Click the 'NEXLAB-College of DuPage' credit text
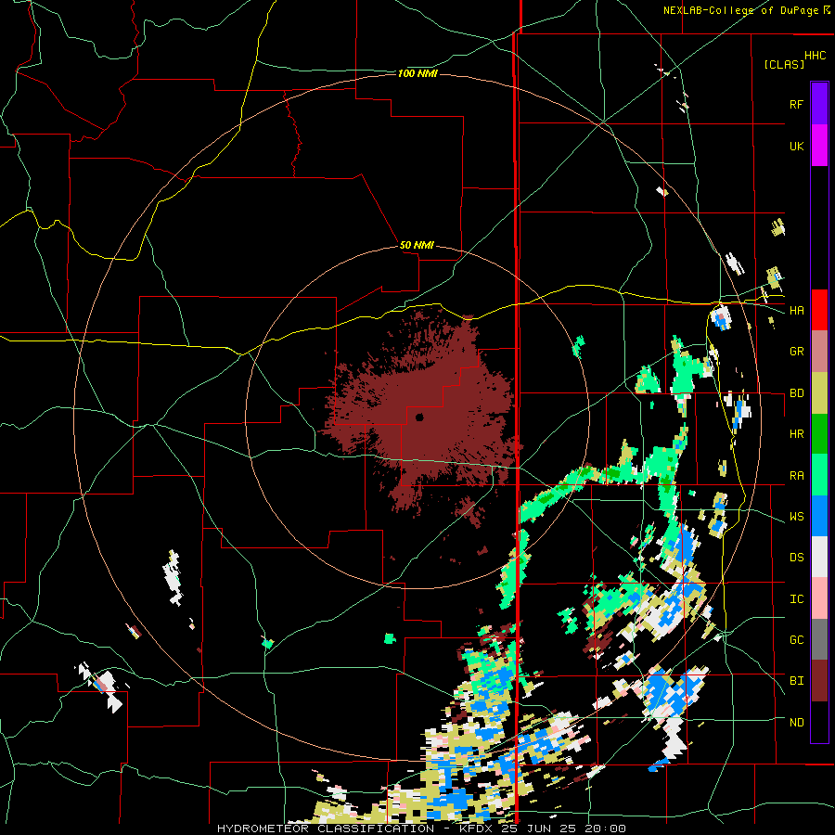Viewport: 835px width, 835px height. (x=741, y=10)
